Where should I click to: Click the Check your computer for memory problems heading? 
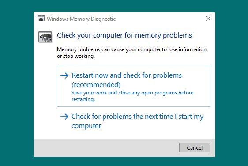(124, 35)
